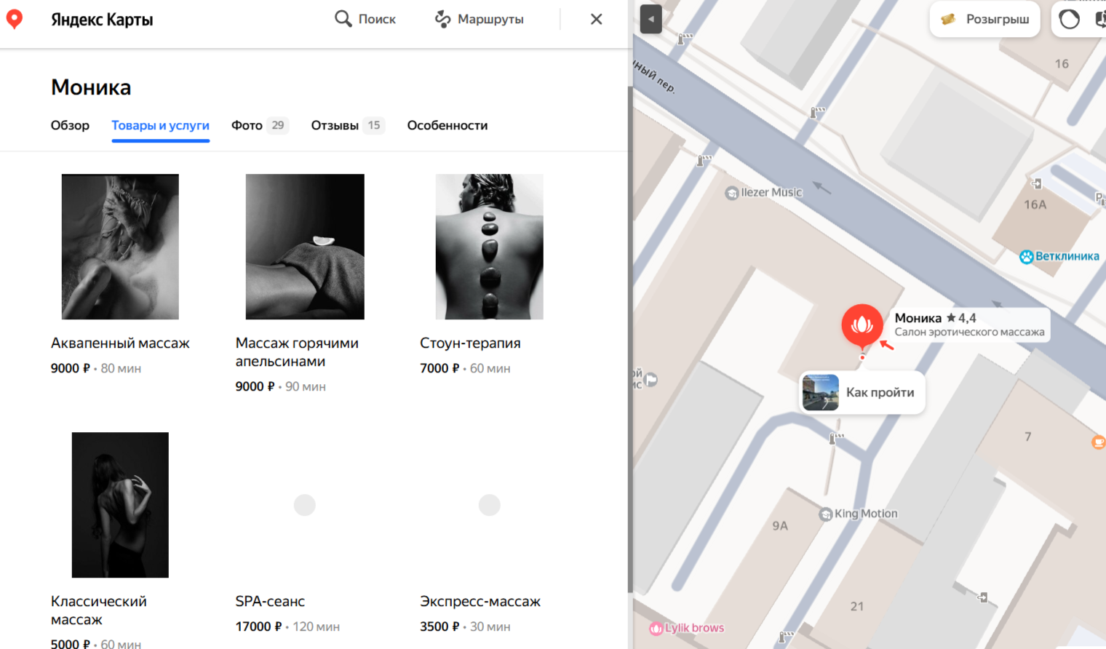Click the Lylik brows map marker
1106x649 pixels.
pos(656,628)
